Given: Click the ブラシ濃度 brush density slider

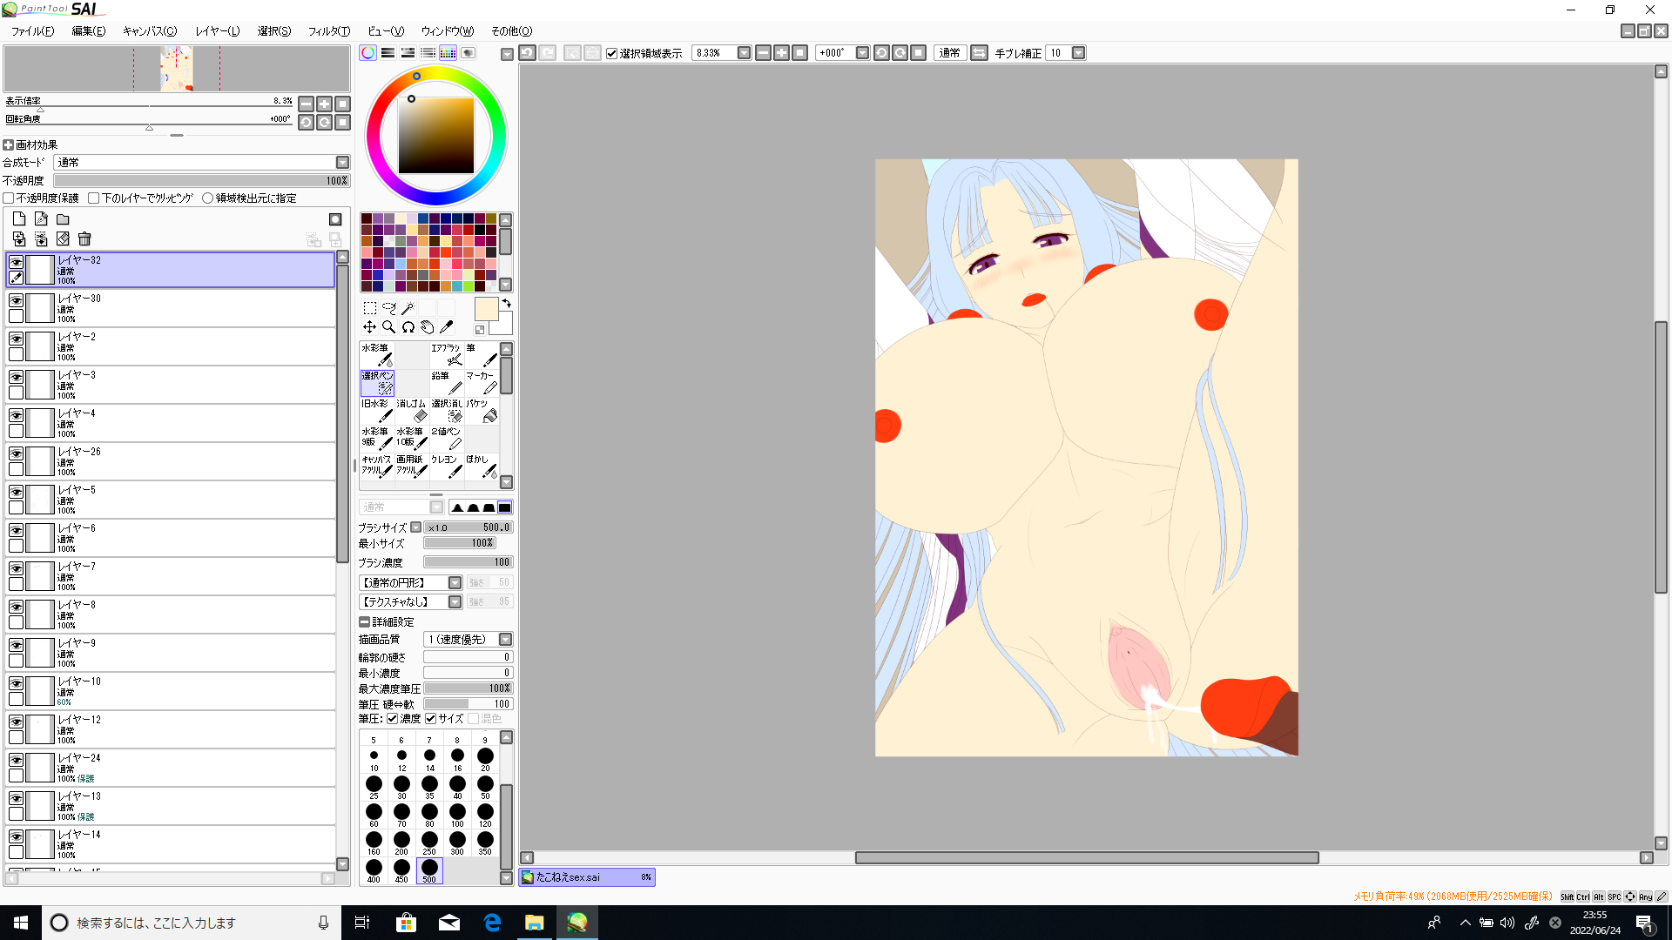Looking at the screenshot, I should click(x=469, y=562).
